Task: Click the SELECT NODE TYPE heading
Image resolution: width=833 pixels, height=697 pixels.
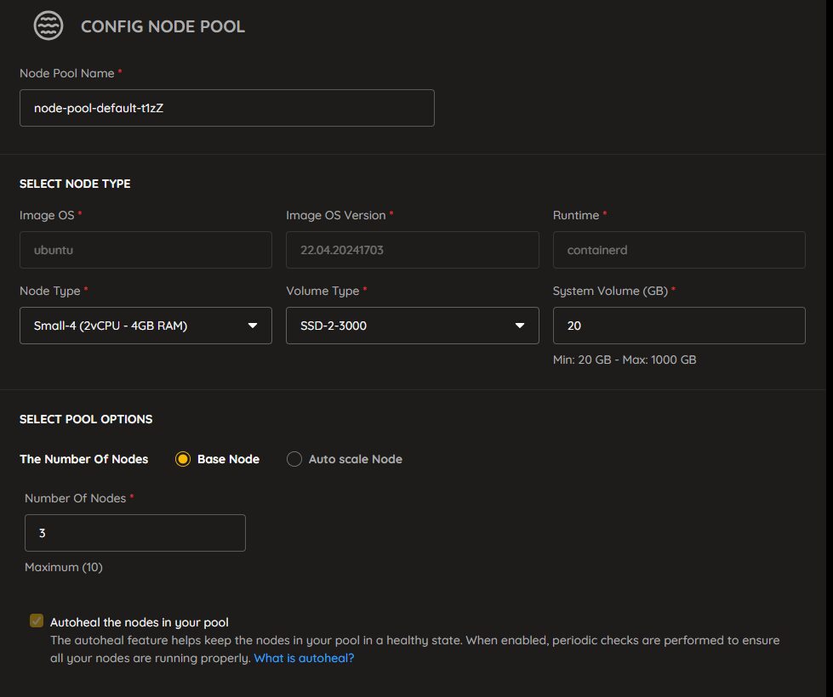Action: coord(75,184)
